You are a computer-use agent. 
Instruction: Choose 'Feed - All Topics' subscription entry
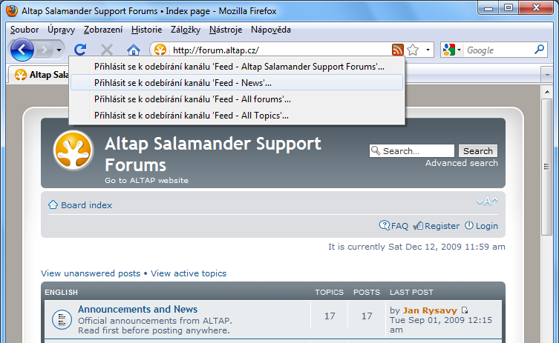192,115
